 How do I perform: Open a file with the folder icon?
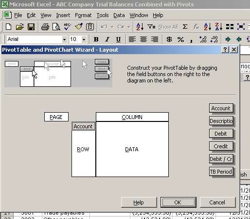click(x=20, y=27)
